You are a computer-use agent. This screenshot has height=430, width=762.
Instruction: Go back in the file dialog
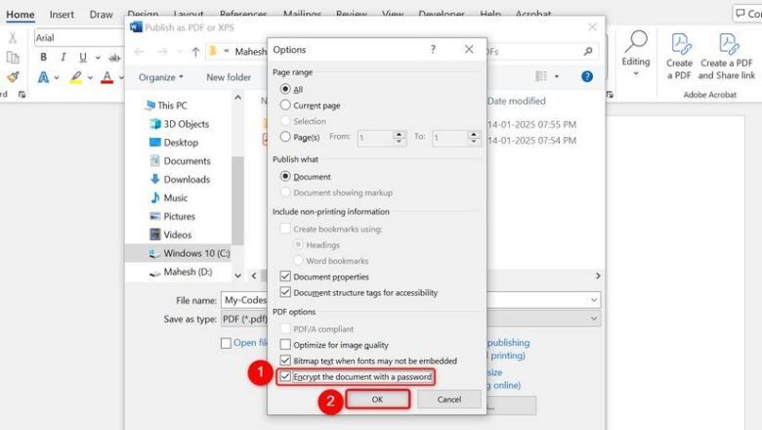pos(140,52)
